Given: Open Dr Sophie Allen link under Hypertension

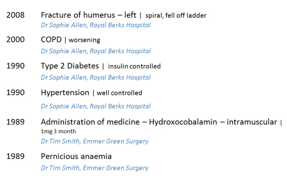Looking at the screenshot, I should coord(96,106).
